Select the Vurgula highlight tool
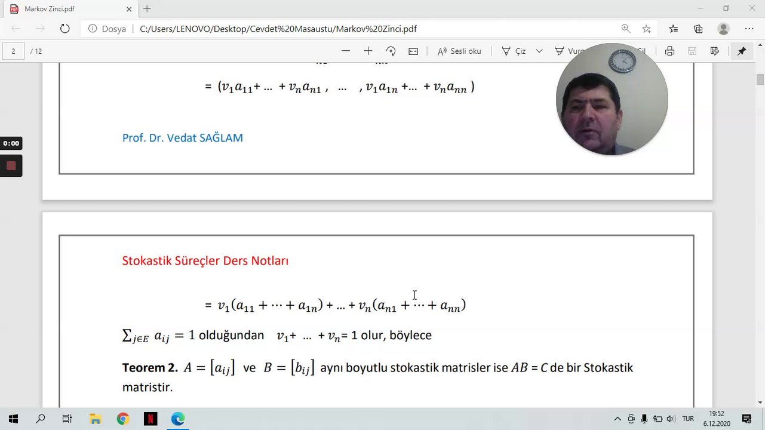 [569, 51]
